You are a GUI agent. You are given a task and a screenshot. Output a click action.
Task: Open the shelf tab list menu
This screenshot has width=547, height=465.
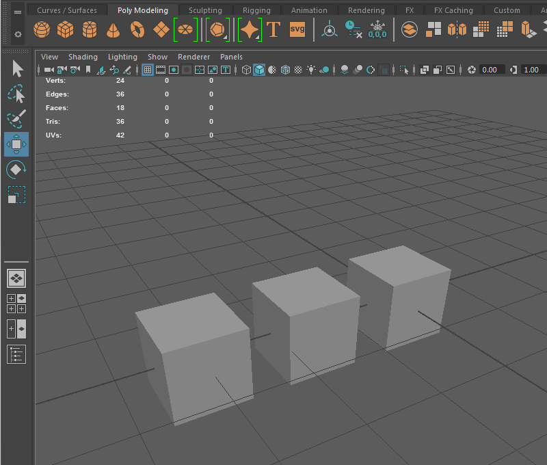pos(18,12)
